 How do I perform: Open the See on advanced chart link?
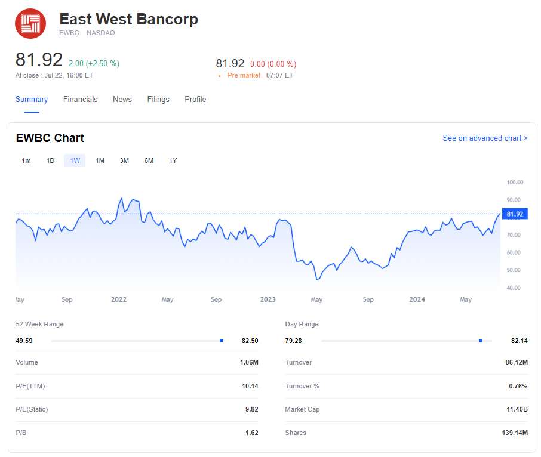(485, 138)
